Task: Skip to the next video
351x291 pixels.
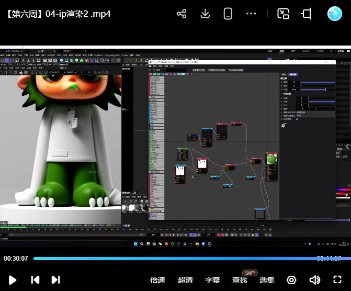Action: pos(55,280)
